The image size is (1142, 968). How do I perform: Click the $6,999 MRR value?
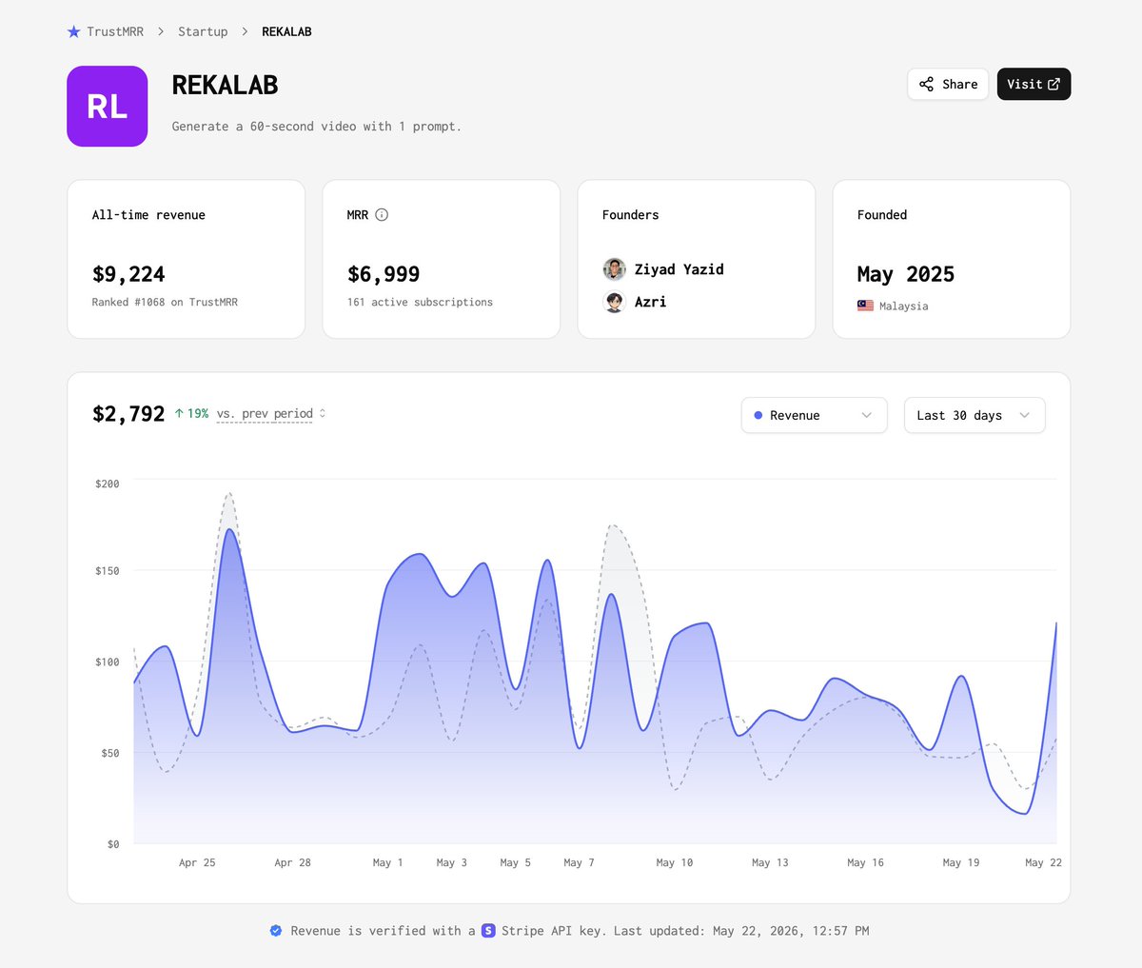(x=384, y=274)
